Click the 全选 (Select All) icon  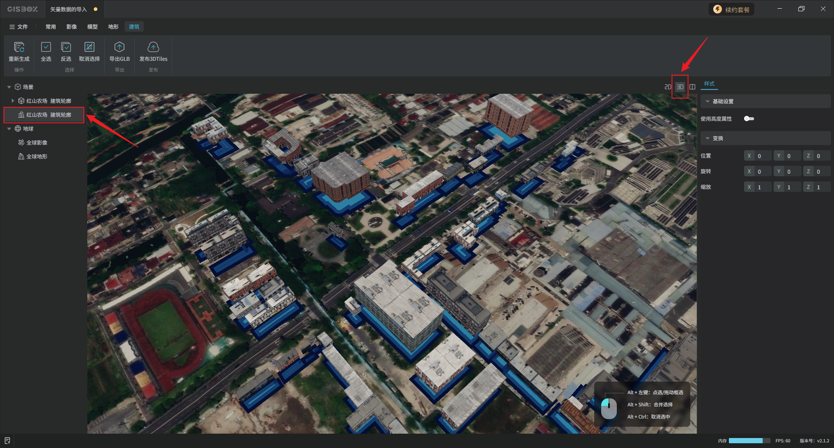46,47
